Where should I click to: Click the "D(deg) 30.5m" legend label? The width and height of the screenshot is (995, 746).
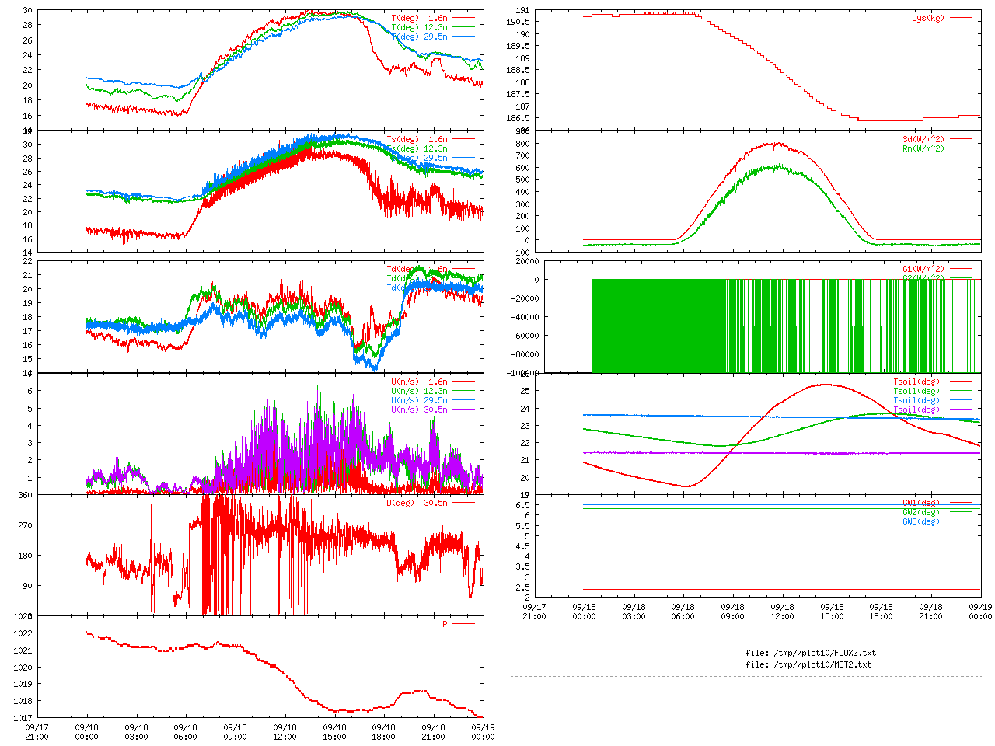pyautogui.click(x=417, y=503)
